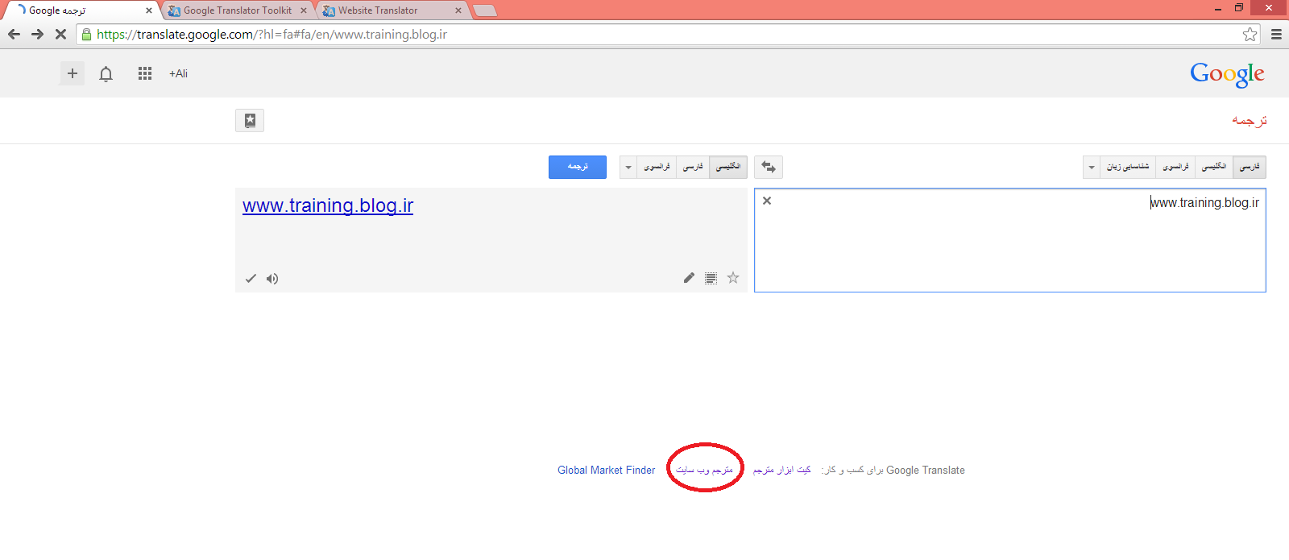Select انگلیسی as target language
The width and height of the screenshot is (1289, 560).
[728, 167]
